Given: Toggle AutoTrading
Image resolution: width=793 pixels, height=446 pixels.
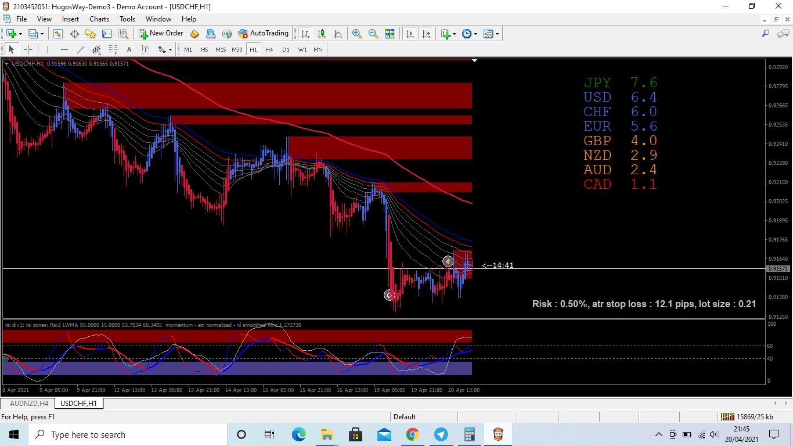Looking at the screenshot, I should (263, 34).
